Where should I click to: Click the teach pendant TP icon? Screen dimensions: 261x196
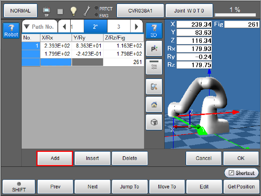point(46,11)
